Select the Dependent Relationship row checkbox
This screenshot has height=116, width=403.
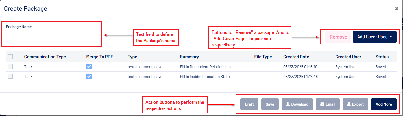click(x=10, y=67)
